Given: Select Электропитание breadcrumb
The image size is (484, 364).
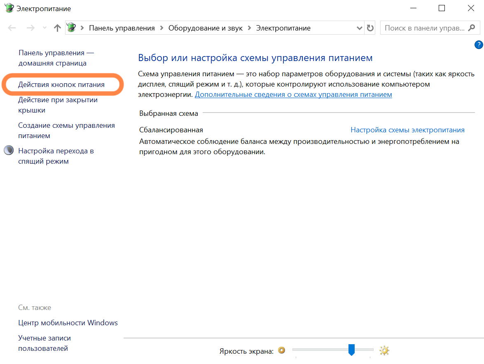Looking at the screenshot, I should point(283,28).
